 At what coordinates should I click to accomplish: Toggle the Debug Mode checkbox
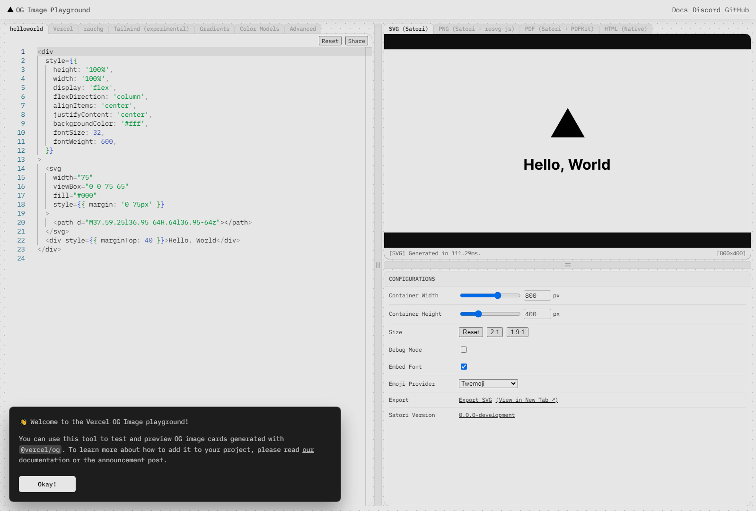[x=464, y=350]
